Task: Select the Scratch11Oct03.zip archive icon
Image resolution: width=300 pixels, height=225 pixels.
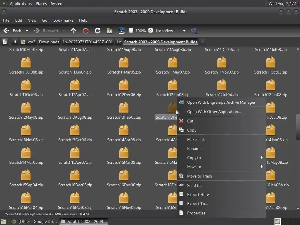Action: tap(270, 62)
